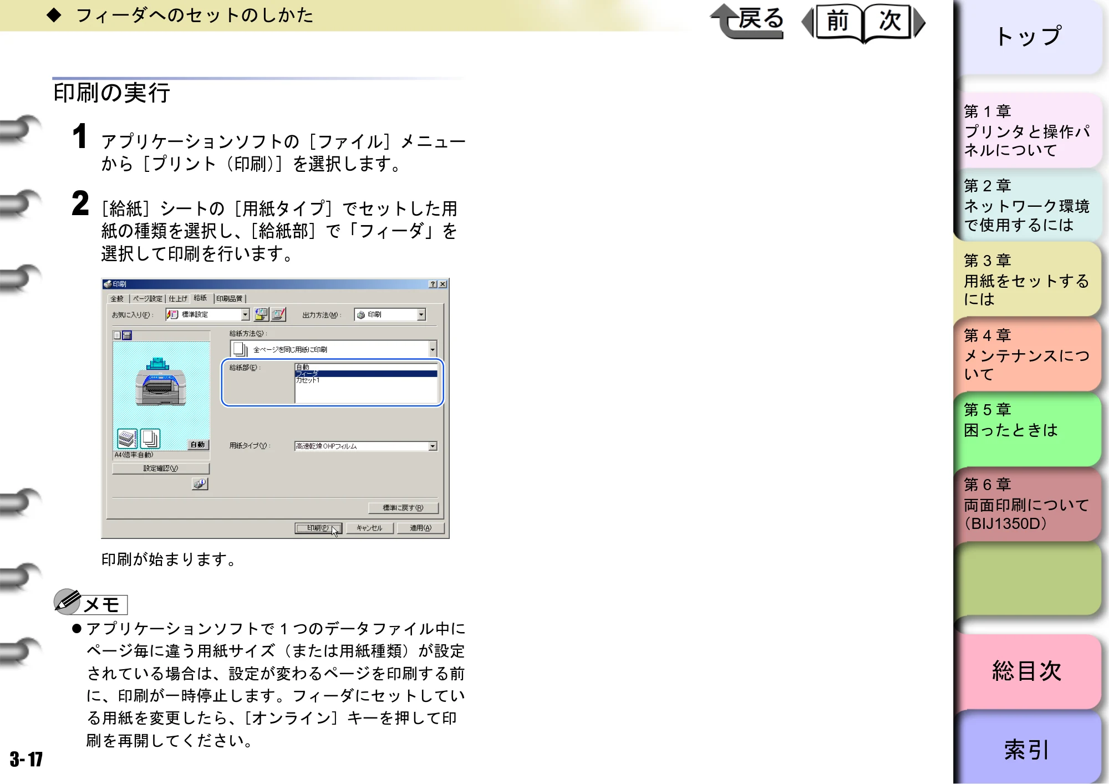Click the stacked-paper icon in preview

(x=127, y=438)
